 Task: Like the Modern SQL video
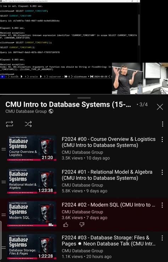(66, 225)
